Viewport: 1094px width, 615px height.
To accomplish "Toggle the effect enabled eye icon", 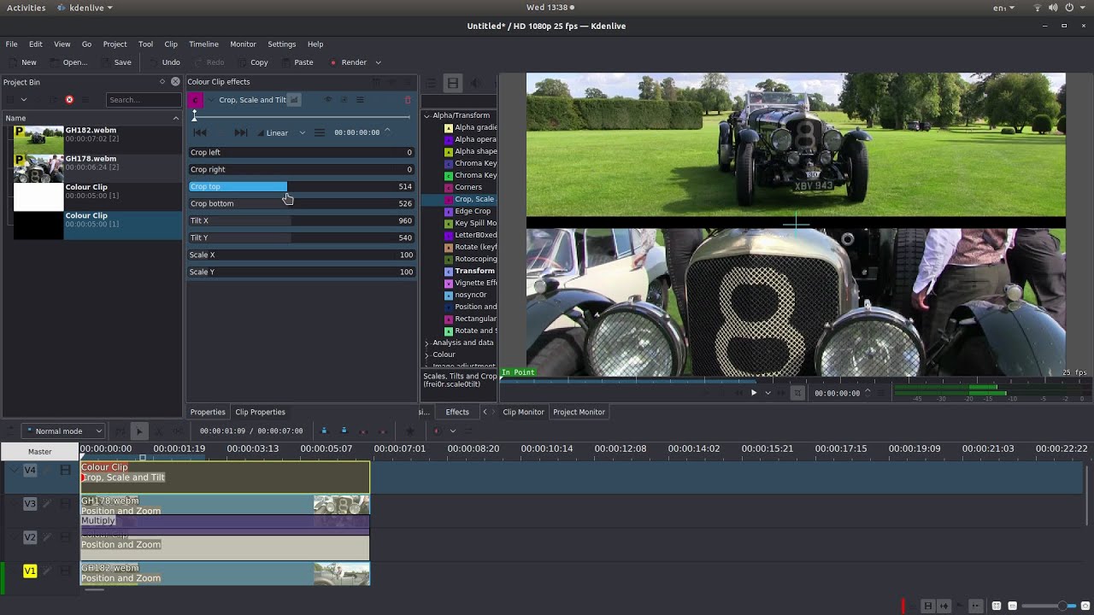I will point(328,100).
